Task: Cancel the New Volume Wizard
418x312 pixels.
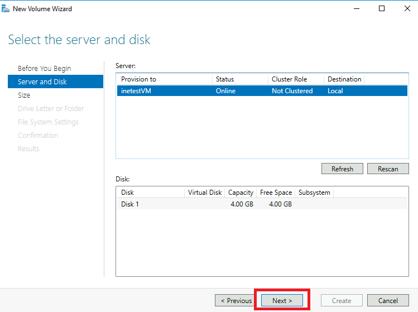Action: click(x=388, y=300)
